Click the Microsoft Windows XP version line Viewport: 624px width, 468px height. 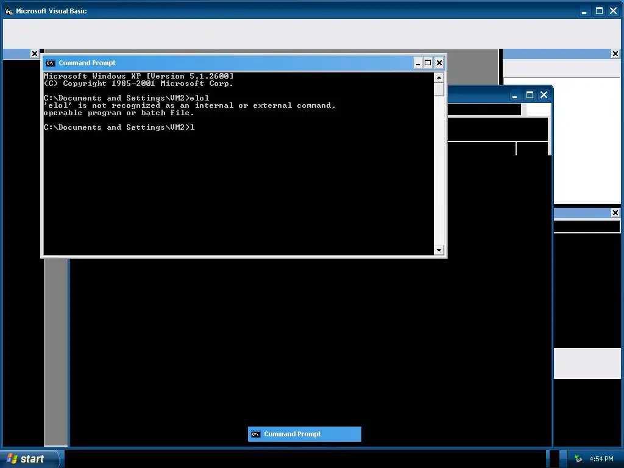pos(138,76)
